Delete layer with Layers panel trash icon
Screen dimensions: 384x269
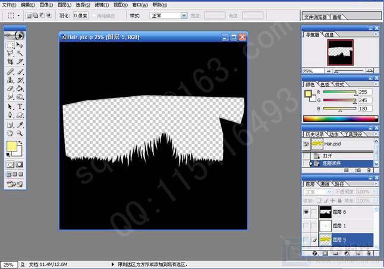point(369,254)
